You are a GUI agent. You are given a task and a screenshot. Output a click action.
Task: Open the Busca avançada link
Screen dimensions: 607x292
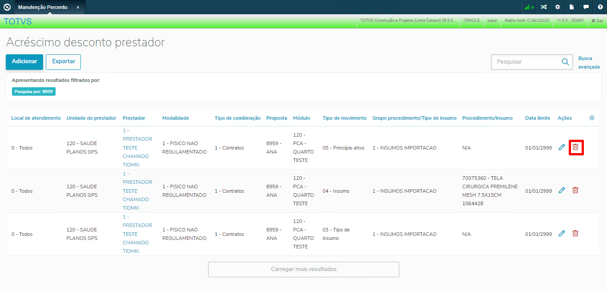point(589,63)
